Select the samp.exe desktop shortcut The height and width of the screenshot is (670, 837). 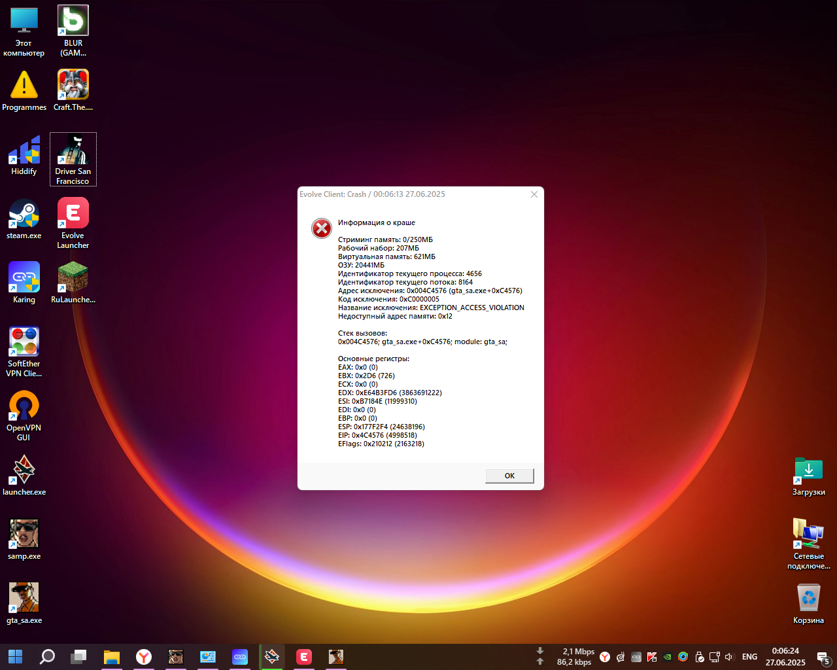click(x=24, y=540)
